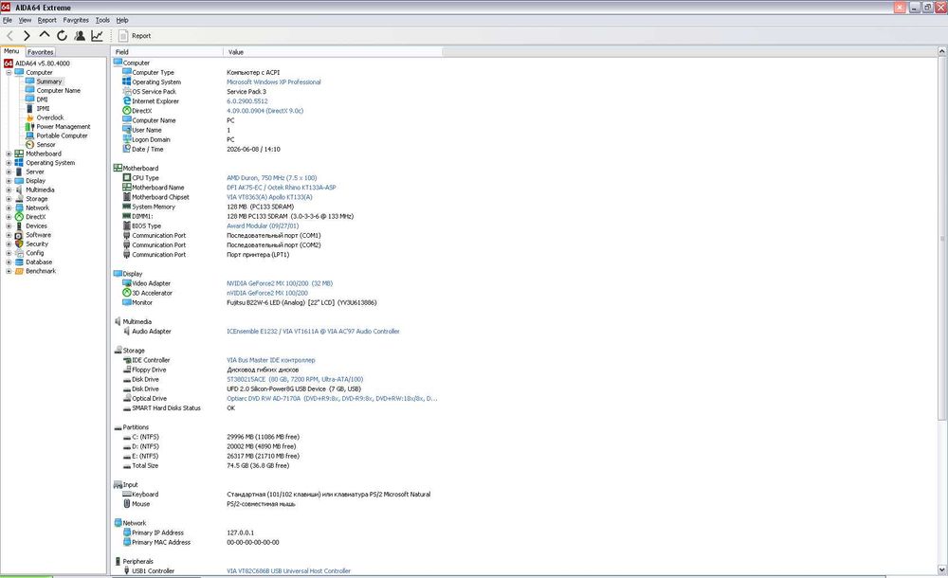The image size is (948, 578).
Task: Open the user icon in toolbar
Action: pos(80,36)
